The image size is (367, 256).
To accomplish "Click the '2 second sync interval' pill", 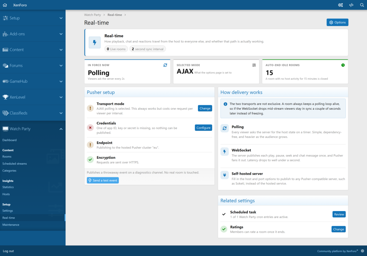I will click(147, 49).
